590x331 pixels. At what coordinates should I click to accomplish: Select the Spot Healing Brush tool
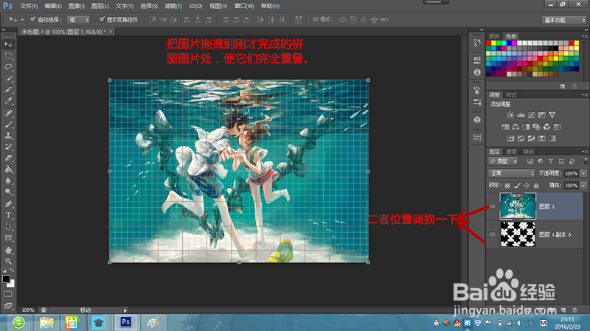[8, 113]
